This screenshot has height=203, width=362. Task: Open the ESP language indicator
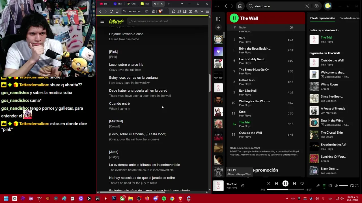pos(330,199)
